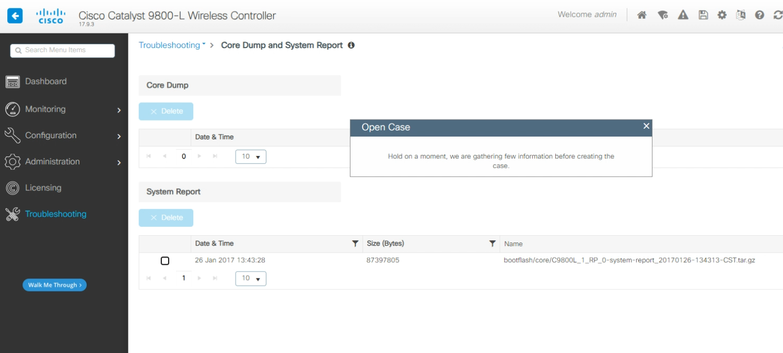Select the system report row checkbox
The image size is (783, 353).
[165, 261]
